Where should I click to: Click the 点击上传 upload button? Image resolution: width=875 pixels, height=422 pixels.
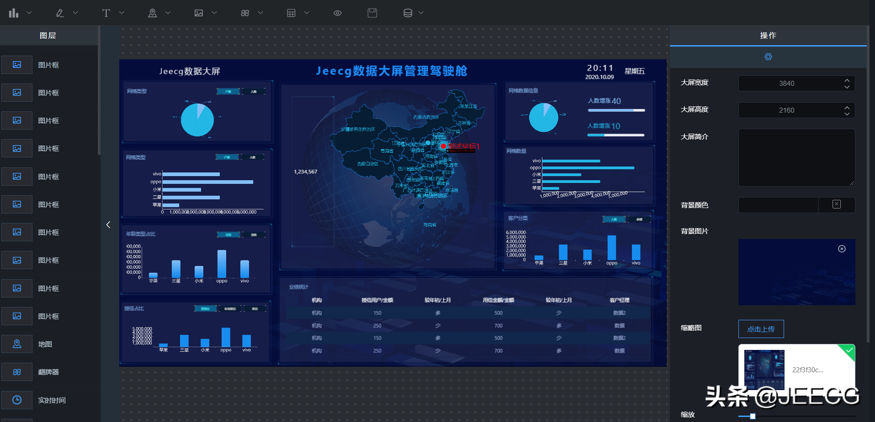pyautogui.click(x=761, y=329)
